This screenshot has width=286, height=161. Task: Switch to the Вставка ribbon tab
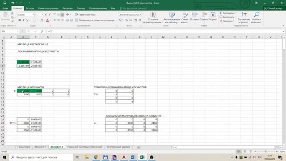(30, 8)
